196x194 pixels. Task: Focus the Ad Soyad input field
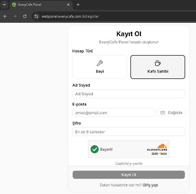(129, 94)
